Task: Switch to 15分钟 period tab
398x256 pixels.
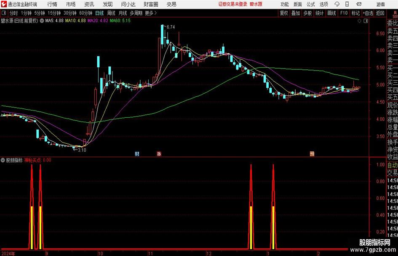Action: tap(54, 13)
